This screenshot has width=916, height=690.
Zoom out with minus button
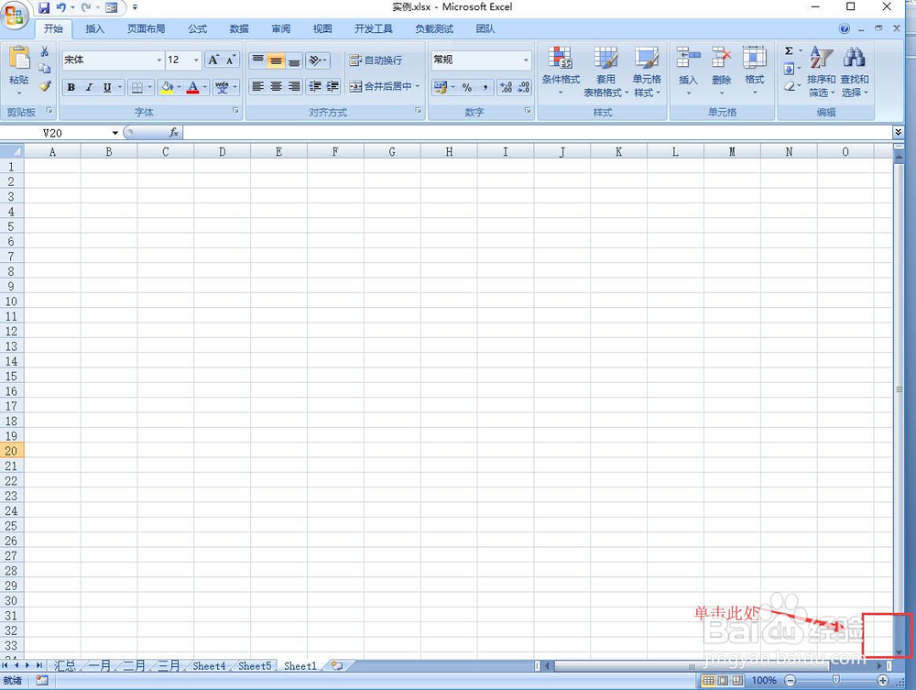click(x=791, y=681)
